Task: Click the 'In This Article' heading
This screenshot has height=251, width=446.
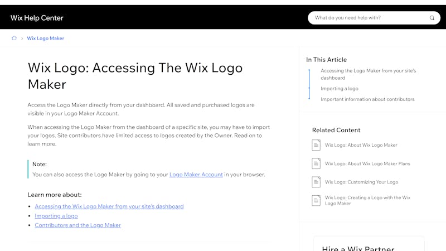Action: point(326,60)
